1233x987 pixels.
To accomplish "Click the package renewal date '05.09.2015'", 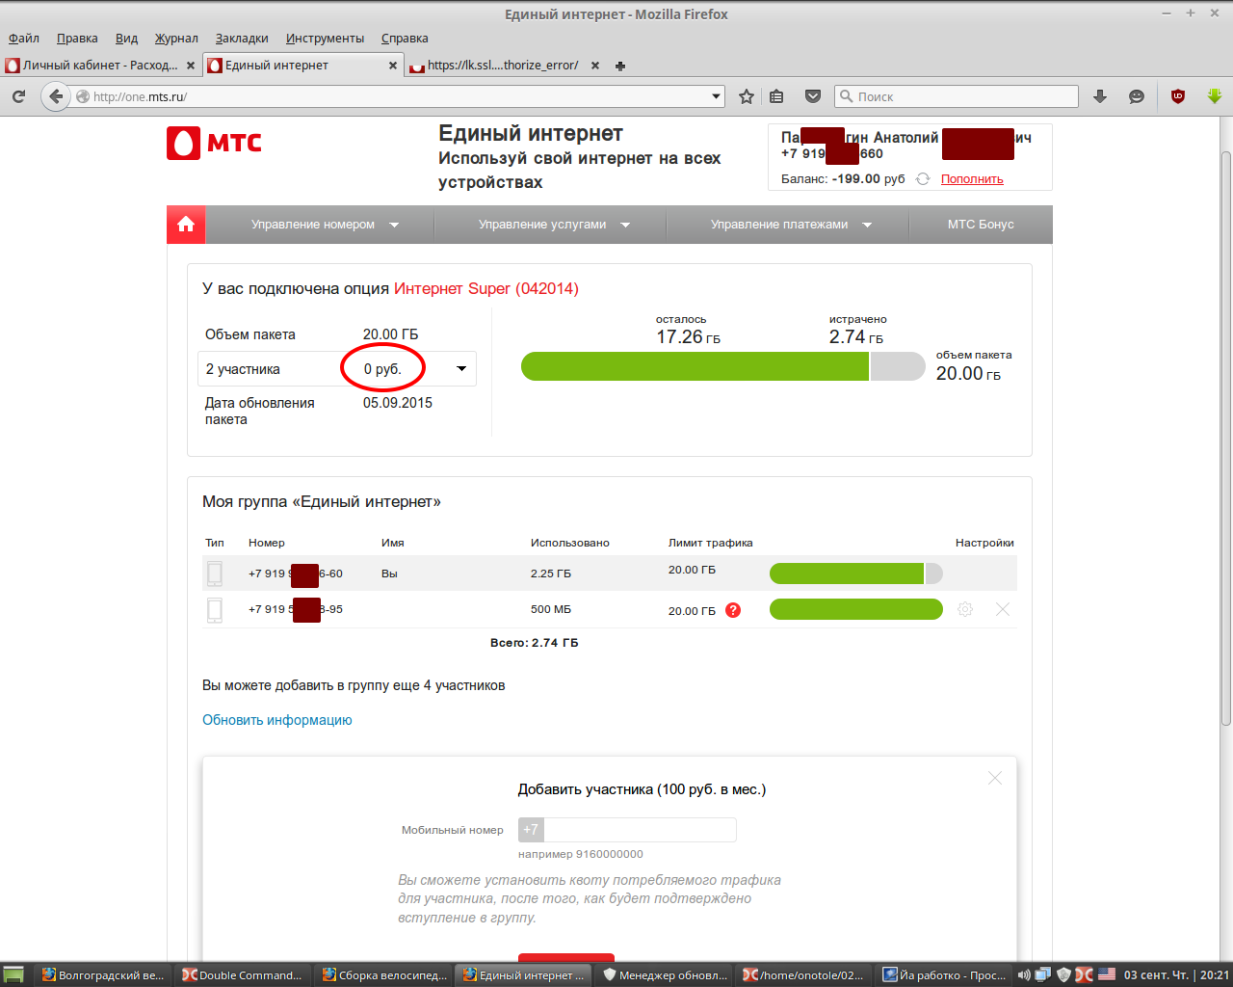I will [398, 403].
